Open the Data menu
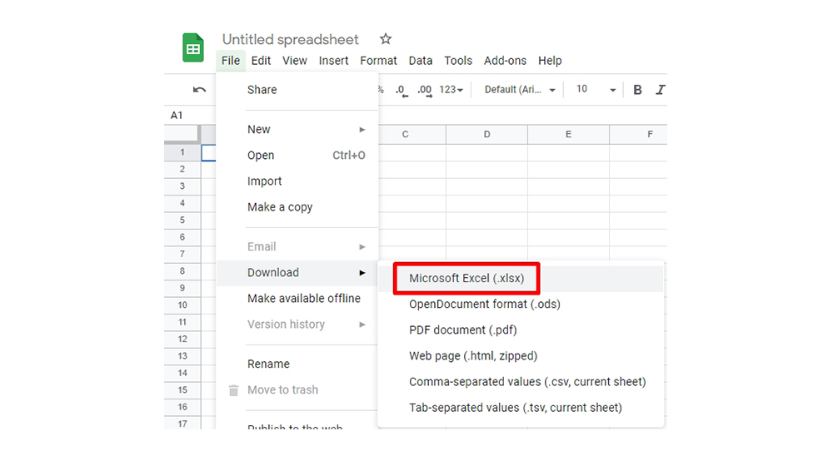This screenshot has width=833, height=451. pyautogui.click(x=420, y=61)
